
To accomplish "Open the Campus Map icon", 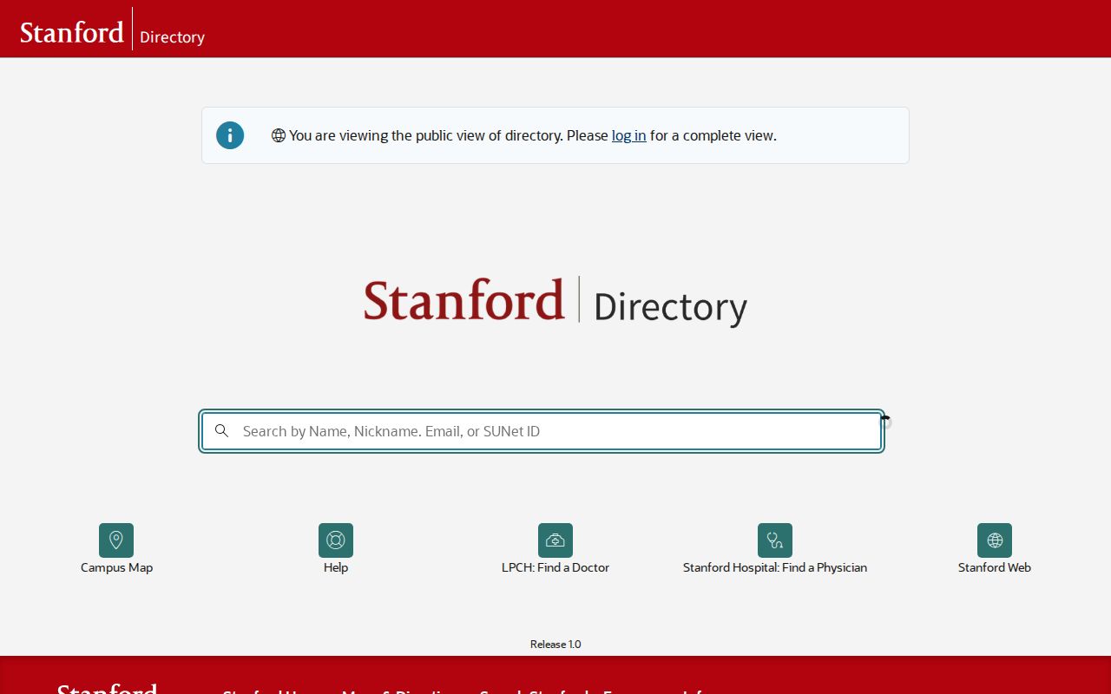I will [x=116, y=540].
